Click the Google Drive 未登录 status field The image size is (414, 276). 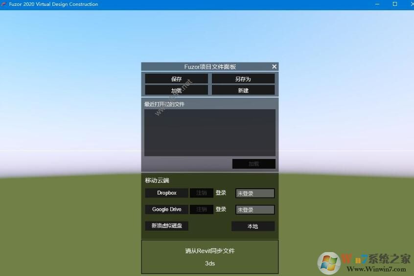[255, 210]
